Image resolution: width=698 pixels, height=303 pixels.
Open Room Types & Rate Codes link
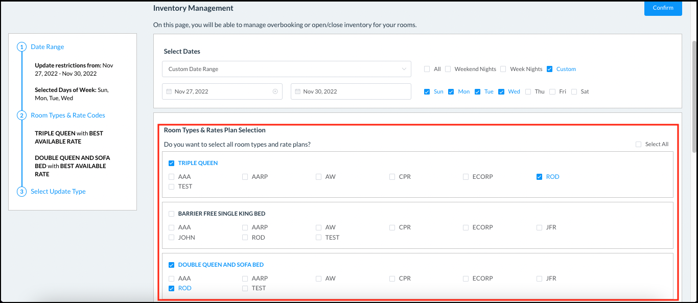tap(68, 115)
